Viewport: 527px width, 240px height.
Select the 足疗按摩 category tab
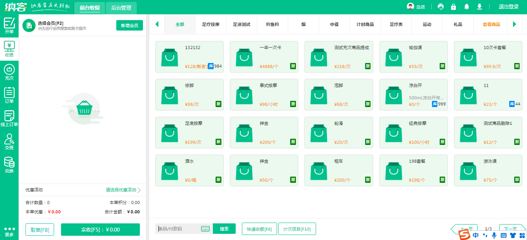211,24
